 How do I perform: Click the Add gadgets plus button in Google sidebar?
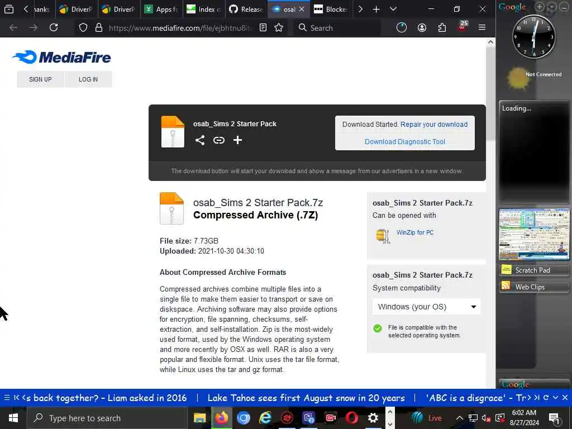(x=540, y=7)
